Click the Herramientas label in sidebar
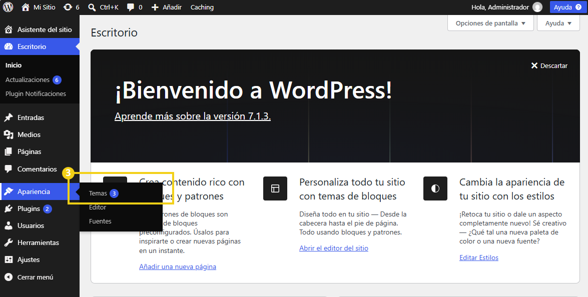588x297 pixels. pos(38,242)
